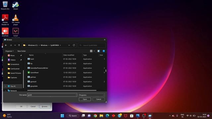
Task: Expand the address bar history dropdown
Action: (x=69, y=45)
